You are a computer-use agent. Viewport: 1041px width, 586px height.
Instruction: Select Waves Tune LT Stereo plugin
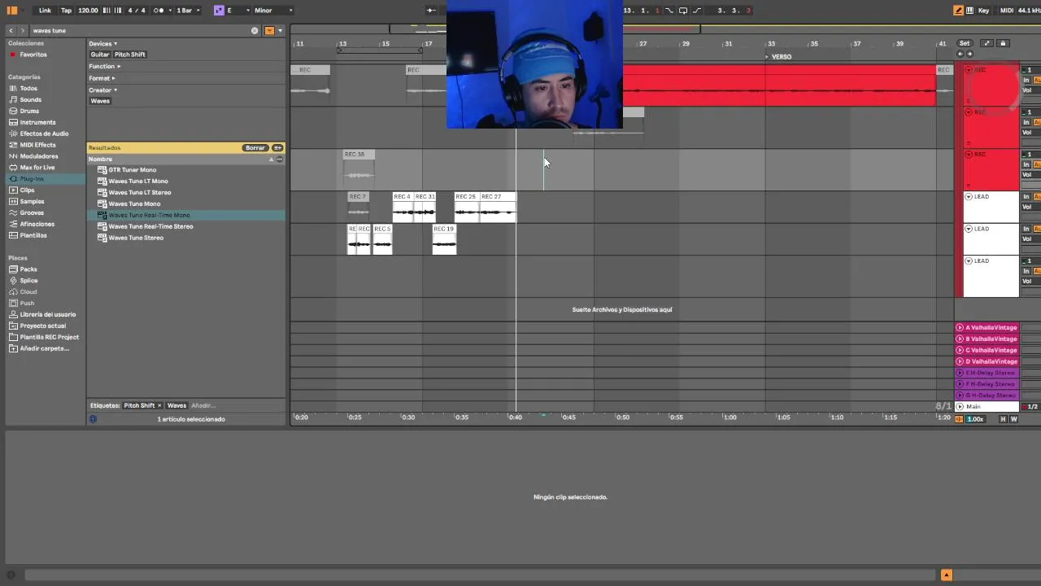[140, 193]
